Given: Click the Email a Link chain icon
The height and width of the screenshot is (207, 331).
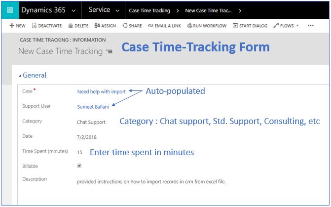Looking at the screenshot, I should click(150, 26).
